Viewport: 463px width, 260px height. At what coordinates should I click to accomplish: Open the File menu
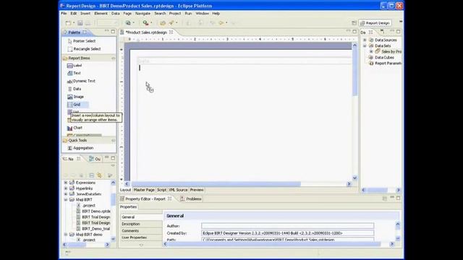64,14
